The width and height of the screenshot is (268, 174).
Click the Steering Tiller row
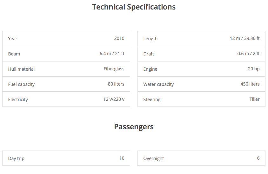201,100
